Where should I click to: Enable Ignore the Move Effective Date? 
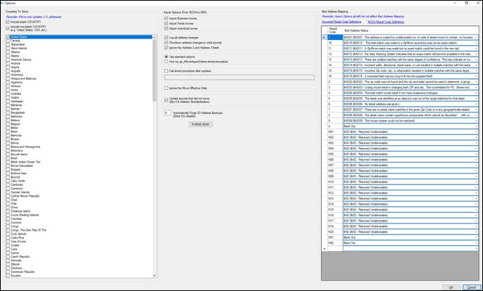pos(166,89)
